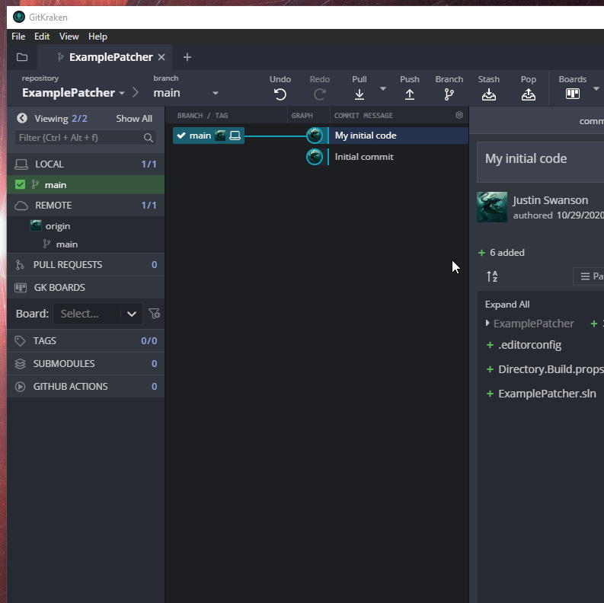Viewport: 604px width, 603px height.
Task: Open the File menu
Action: pyautogui.click(x=18, y=37)
